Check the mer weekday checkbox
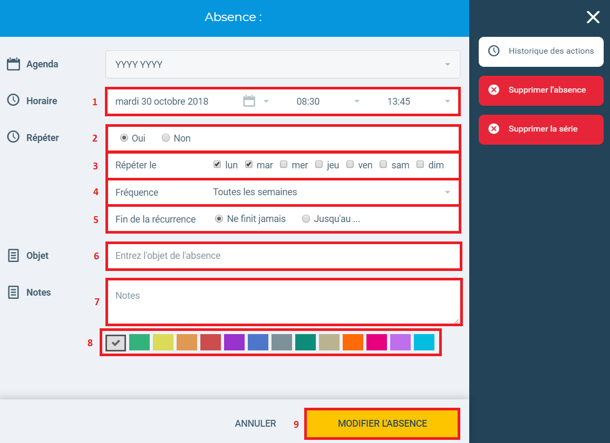This screenshot has height=443, width=610. point(284,165)
